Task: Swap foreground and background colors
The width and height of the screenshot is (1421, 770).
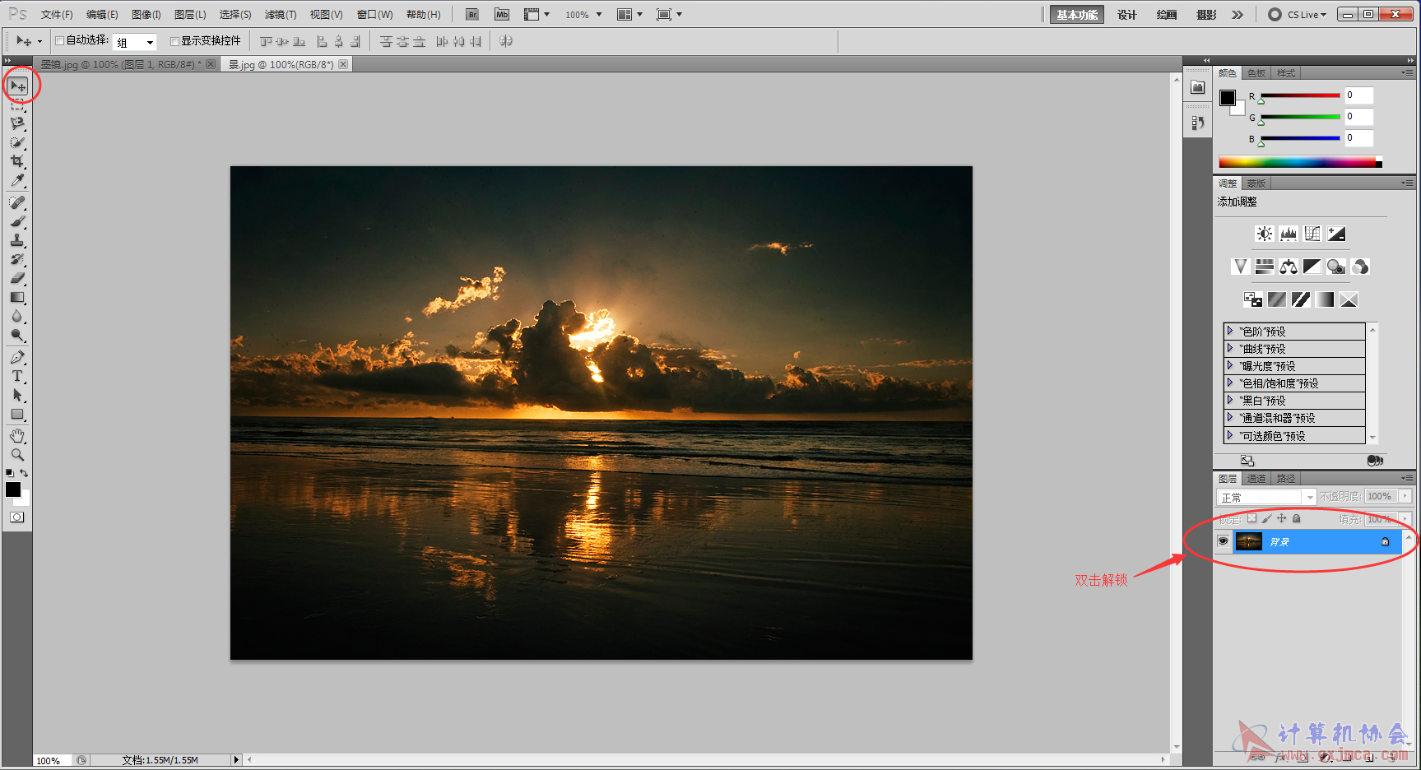Action: [x=24, y=473]
